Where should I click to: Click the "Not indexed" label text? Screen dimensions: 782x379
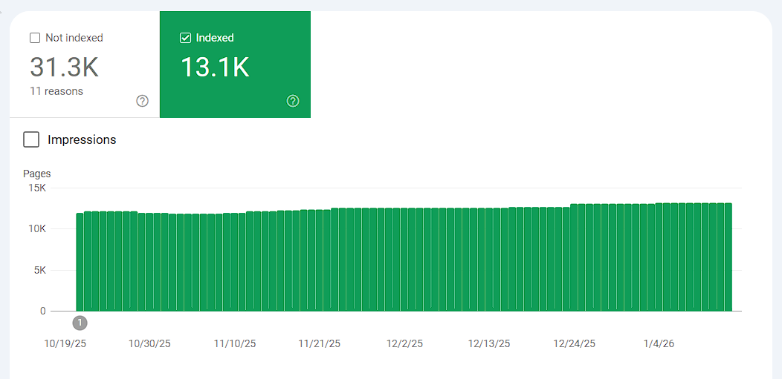click(74, 38)
